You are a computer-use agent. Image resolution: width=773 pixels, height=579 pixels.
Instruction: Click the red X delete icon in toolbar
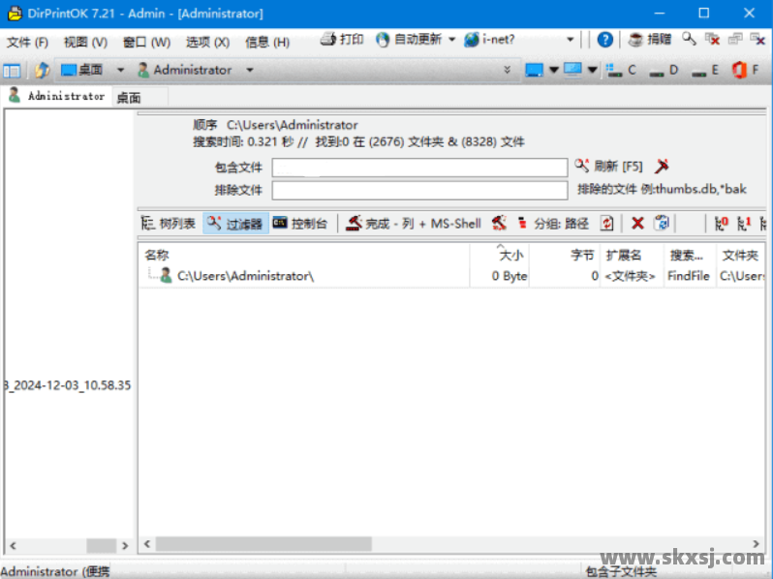click(637, 224)
